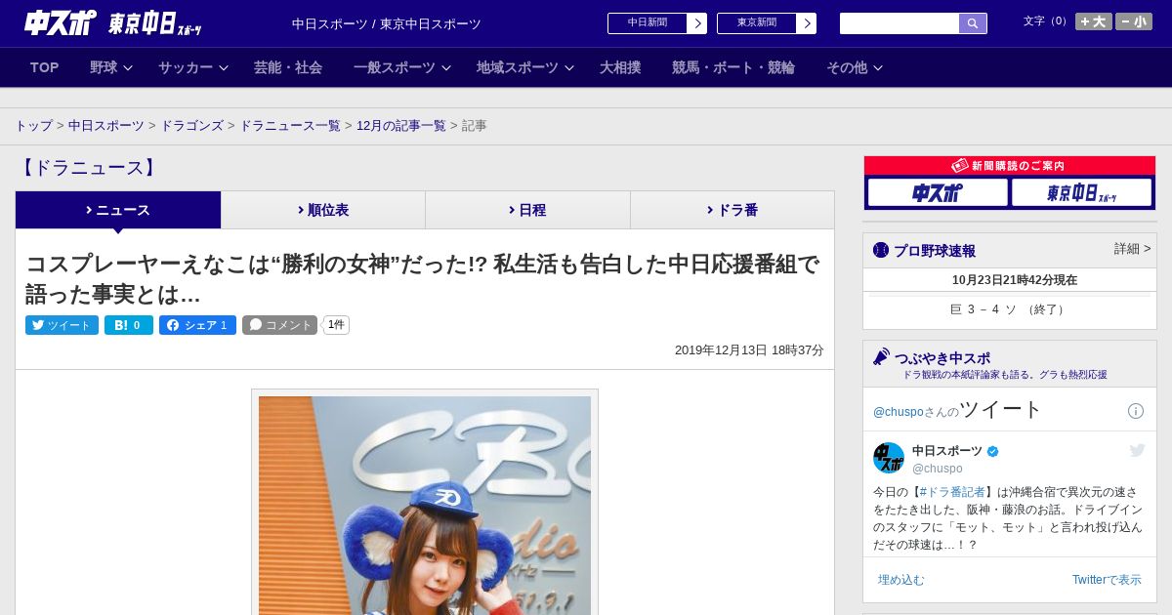Viewport: 1172px width, 615px height.
Task: Click the 1件 comment count
Action: click(336, 325)
